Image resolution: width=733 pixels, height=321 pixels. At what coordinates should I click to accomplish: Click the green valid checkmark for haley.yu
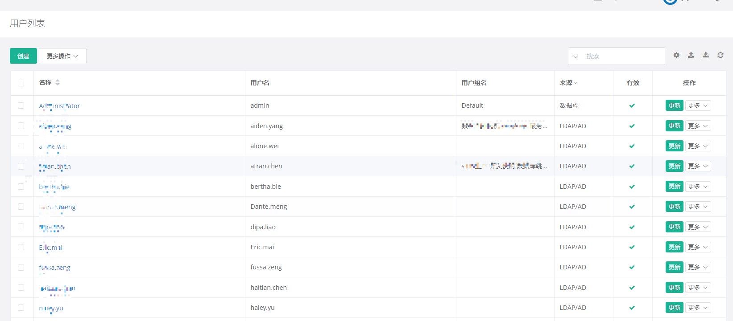632,308
